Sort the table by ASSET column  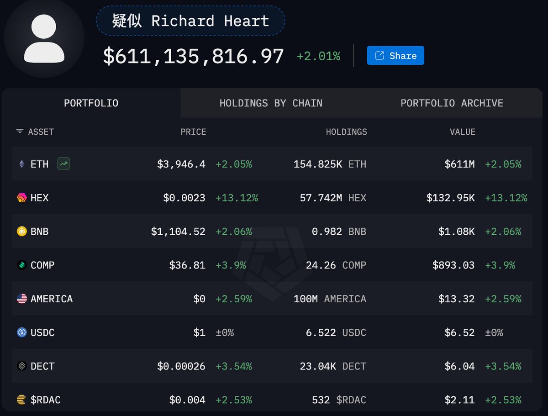[35, 132]
